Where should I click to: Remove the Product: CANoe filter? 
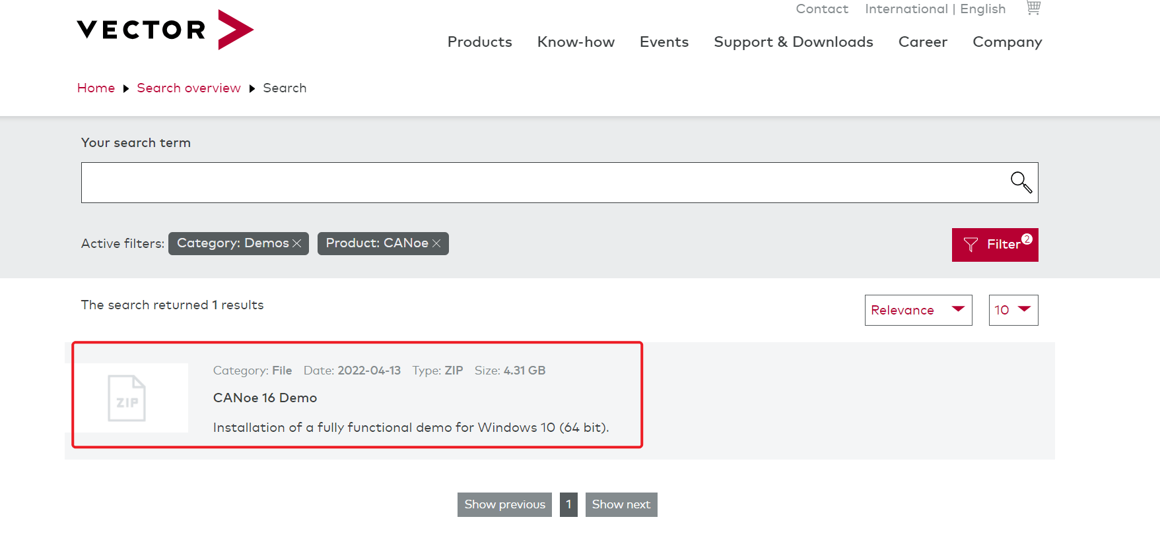tap(436, 243)
